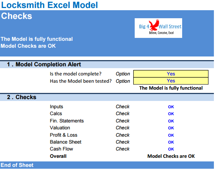Select the Calcs check OK cell
This screenshot has width=215, height=172.
coord(171,114)
